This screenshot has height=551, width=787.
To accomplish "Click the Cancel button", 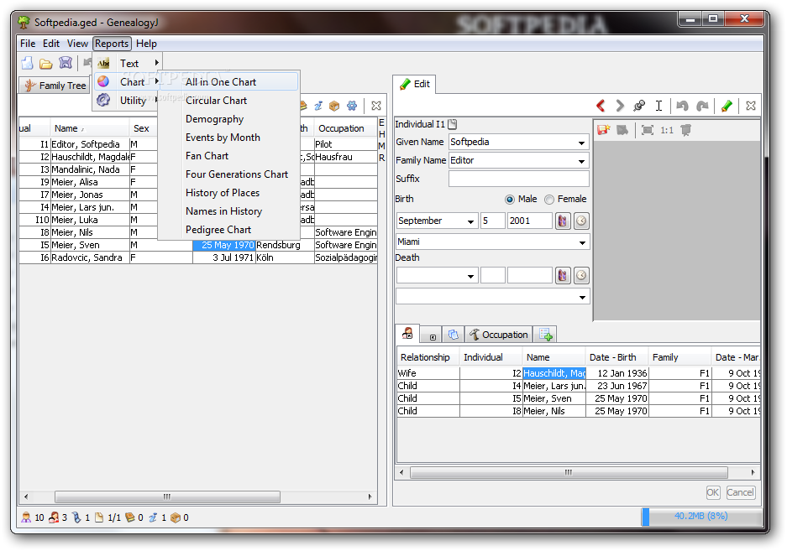I will [x=740, y=492].
